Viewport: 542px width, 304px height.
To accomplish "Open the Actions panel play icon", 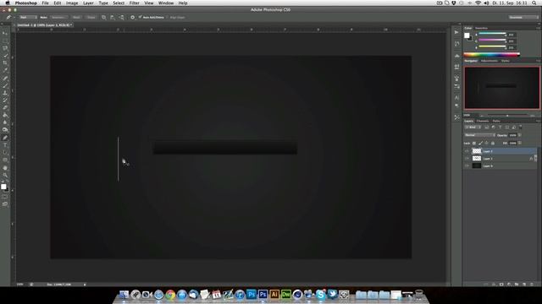I will 456,32.
